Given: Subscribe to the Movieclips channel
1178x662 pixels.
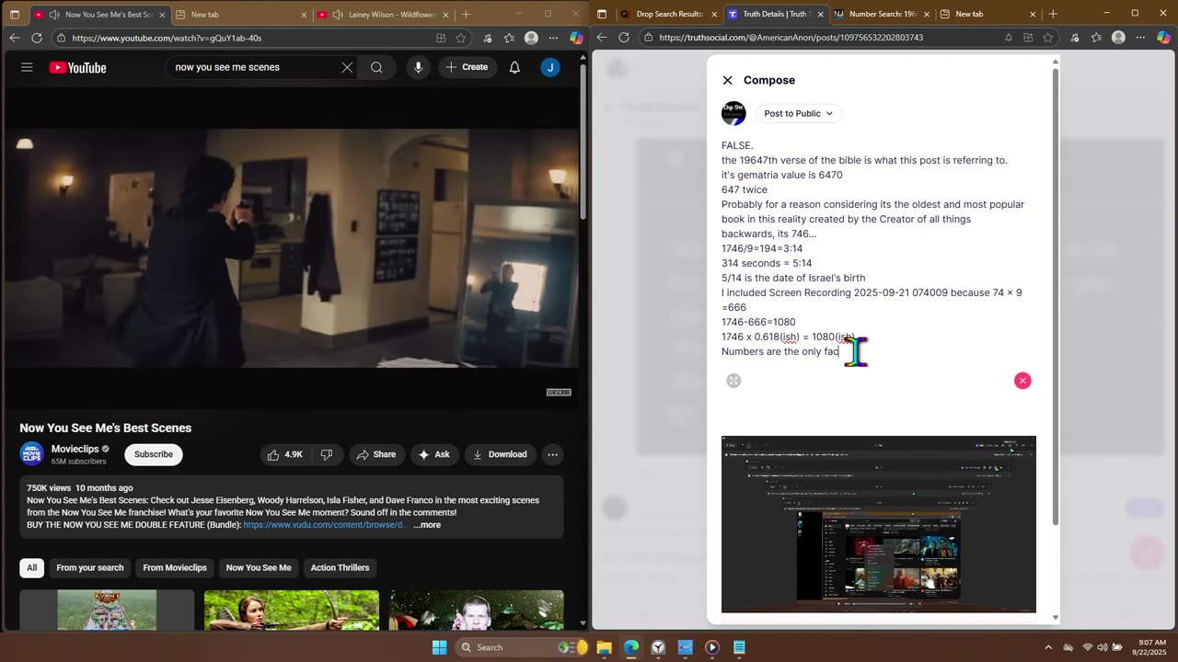Looking at the screenshot, I should (154, 454).
